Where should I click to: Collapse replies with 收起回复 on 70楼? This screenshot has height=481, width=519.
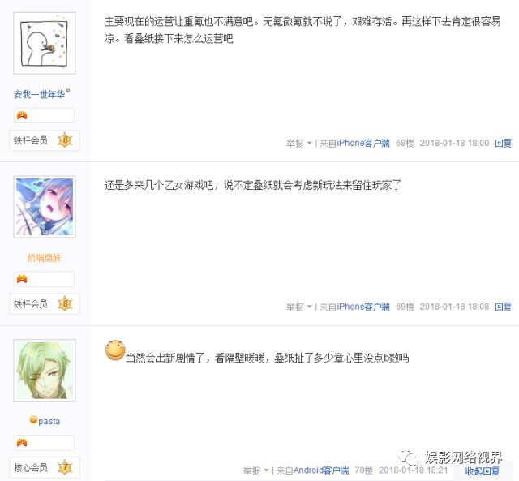pos(483,470)
